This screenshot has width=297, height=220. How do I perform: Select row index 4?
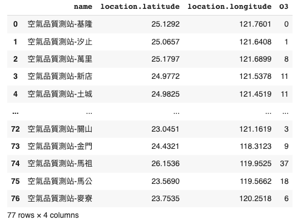point(16,94)
